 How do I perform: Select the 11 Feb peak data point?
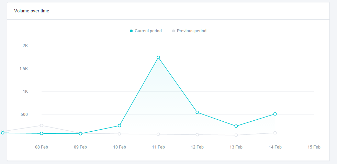point(158,57)
